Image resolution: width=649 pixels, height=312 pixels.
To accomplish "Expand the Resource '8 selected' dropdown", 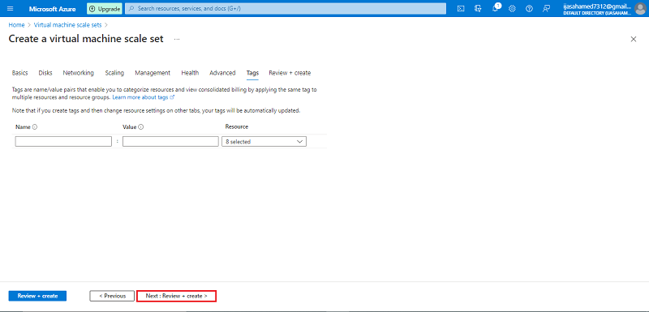I will (264, 141).
